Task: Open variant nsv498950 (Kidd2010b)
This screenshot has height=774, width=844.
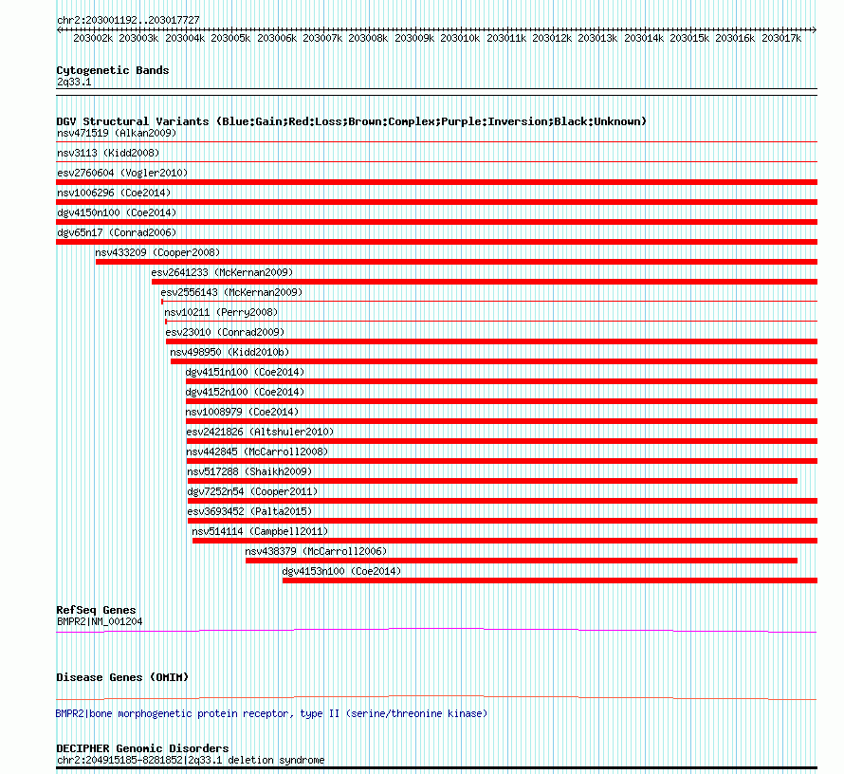Action: pyautogui.click(x=229, y=352)
